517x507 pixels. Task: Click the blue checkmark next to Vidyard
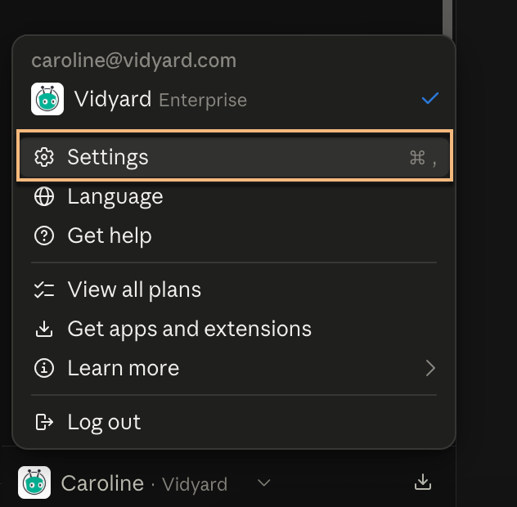coord(430,99)
